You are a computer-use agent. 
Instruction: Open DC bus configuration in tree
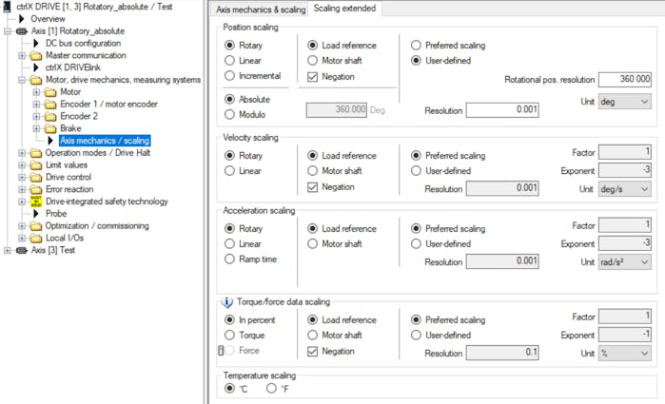point(83,43)
